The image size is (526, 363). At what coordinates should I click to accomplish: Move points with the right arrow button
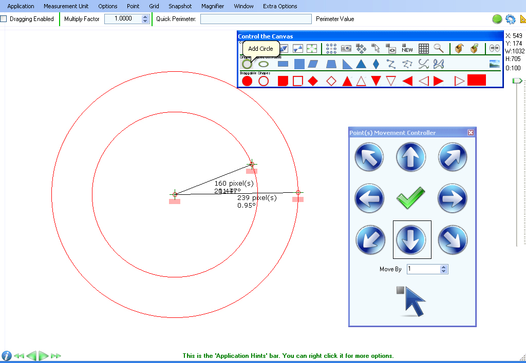click(452, 198)
